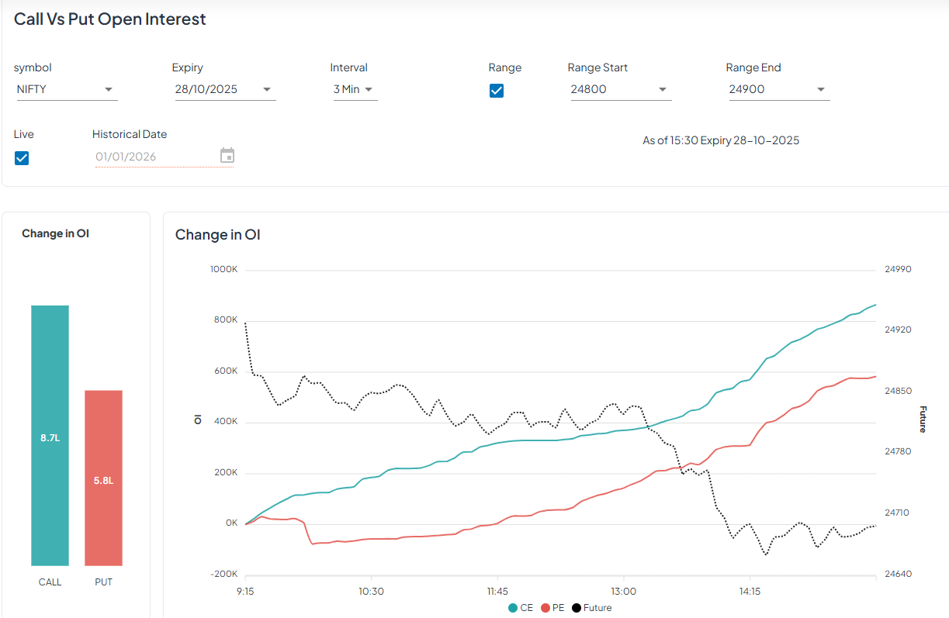The width and height of the screenshot is (949, 618).
Task: Click the 0K OI axis label
Action: pos(231,523)
